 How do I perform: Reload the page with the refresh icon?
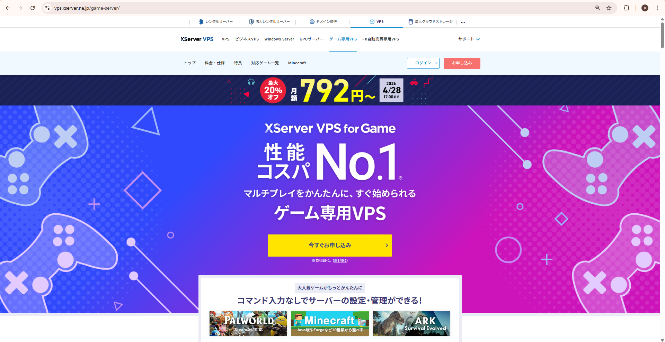[x=33, y=8]
